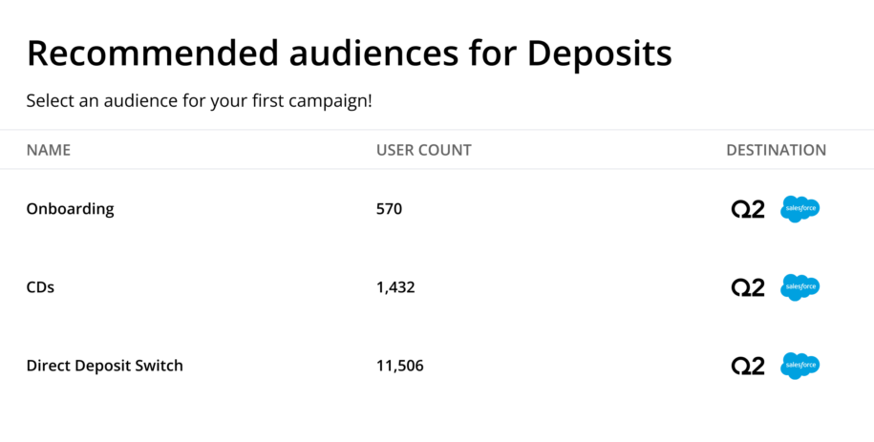874x442 pixels.
Task: Click empty space in Direct Deposit Switch row
Action: tap(573, 366)
